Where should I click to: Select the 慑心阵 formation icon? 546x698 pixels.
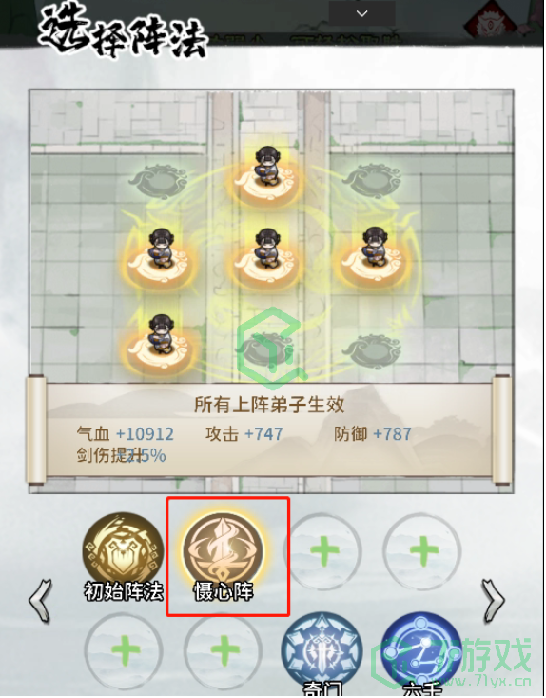click(x=224, y=551)
